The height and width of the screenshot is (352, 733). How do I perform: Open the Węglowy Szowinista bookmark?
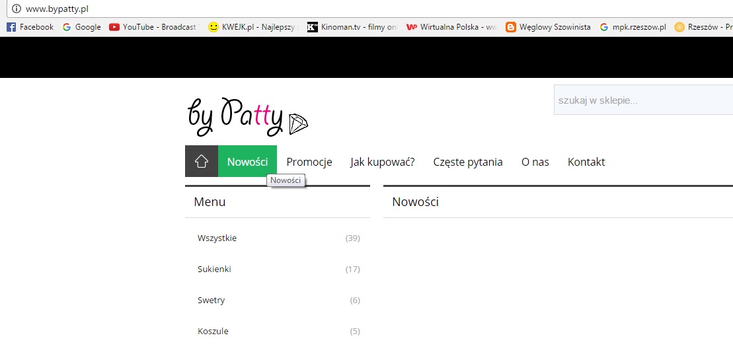[549, 27]
